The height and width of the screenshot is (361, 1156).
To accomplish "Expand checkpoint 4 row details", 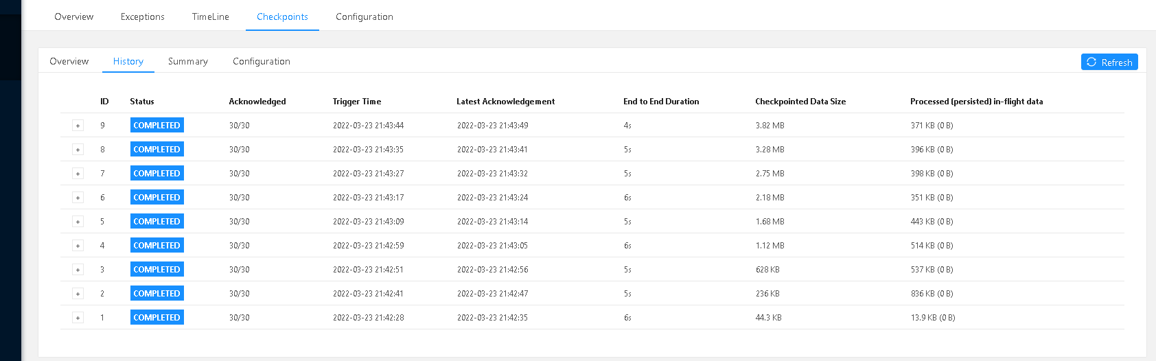I will click(x=78, y=246).
